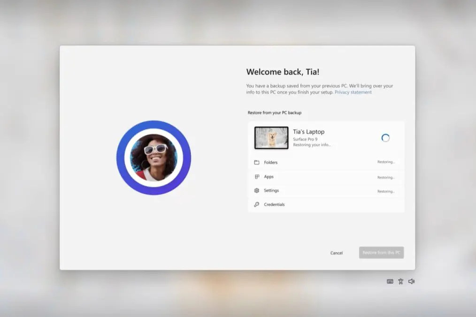Click the Restore from this PC button
This screenshot has width=476, height=317.
click(381, 252)
